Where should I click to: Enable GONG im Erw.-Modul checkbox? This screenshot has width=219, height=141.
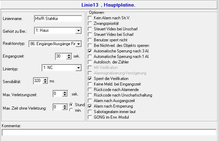90,117
